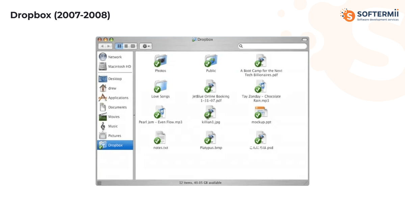This screenshot has width=405, height=202.
Task: Click the toolbar hide pill button
Action: (x=304, y=39)
